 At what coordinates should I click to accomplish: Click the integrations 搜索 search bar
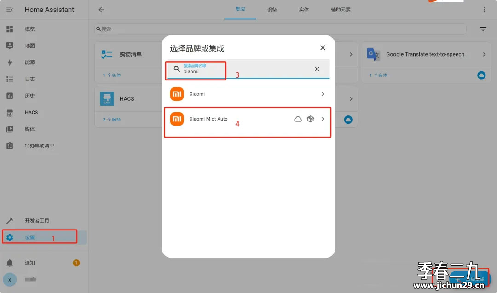pyautogui.click(x=281, y=29)
